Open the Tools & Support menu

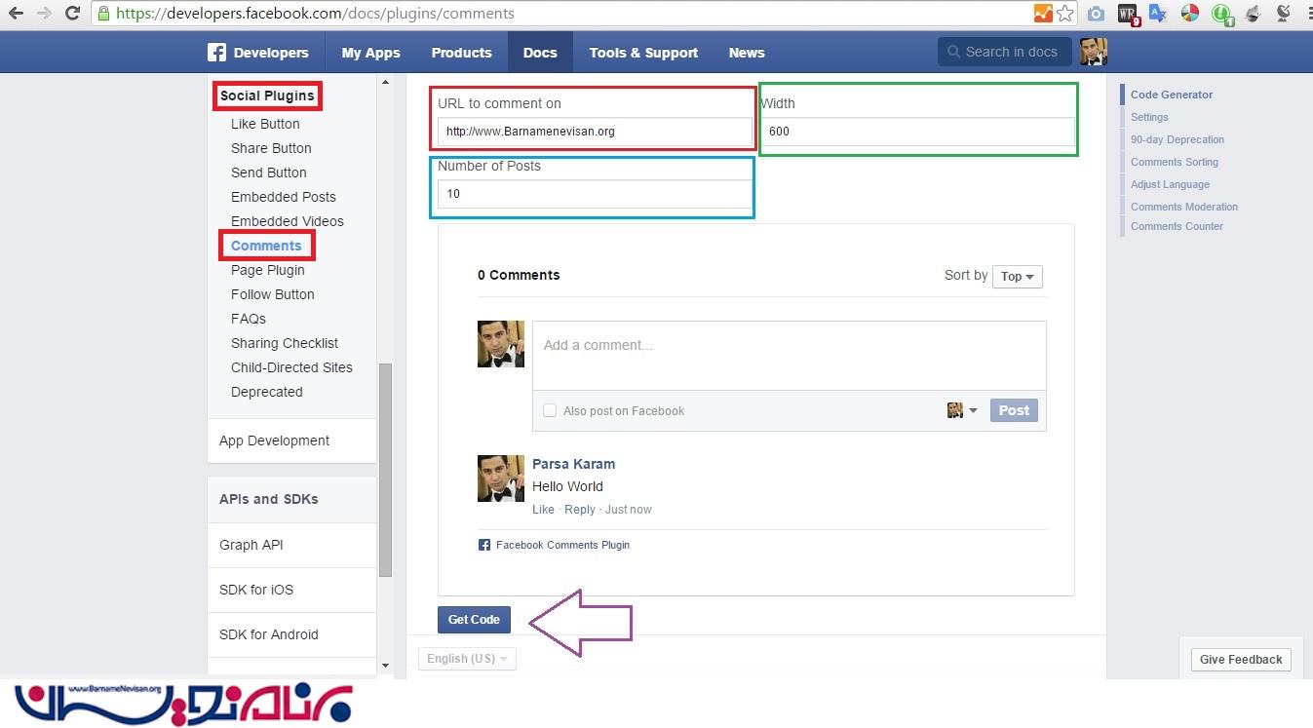coord(643,53)
